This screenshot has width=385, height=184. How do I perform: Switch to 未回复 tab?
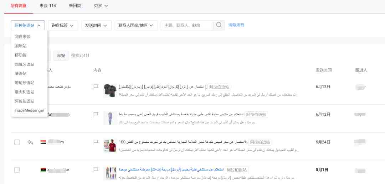(75, 6)
